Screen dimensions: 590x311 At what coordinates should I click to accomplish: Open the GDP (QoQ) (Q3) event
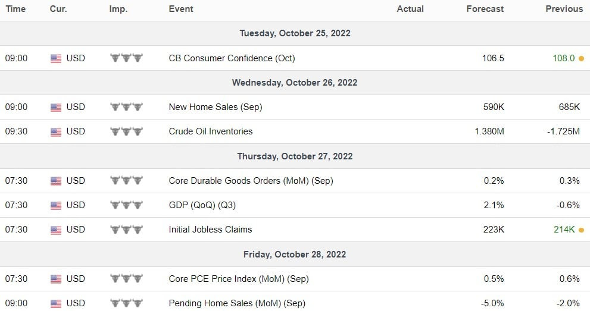click(x=202, y=205)
